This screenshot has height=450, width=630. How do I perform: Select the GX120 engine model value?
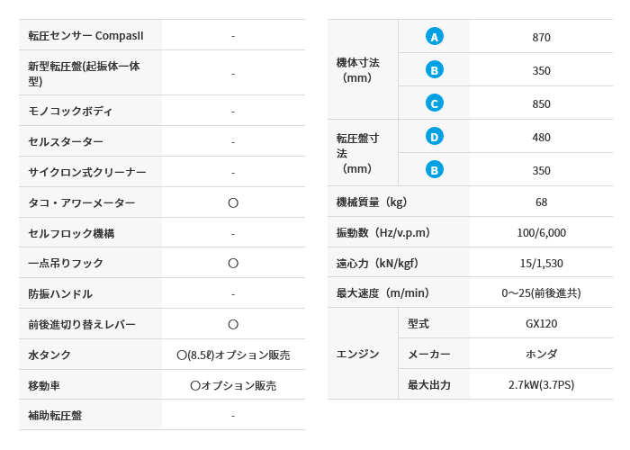click(541, 323)
